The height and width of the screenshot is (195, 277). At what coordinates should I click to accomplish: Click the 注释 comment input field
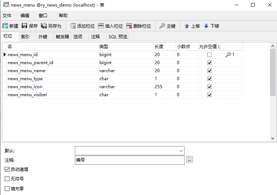[x=130, y=160]
